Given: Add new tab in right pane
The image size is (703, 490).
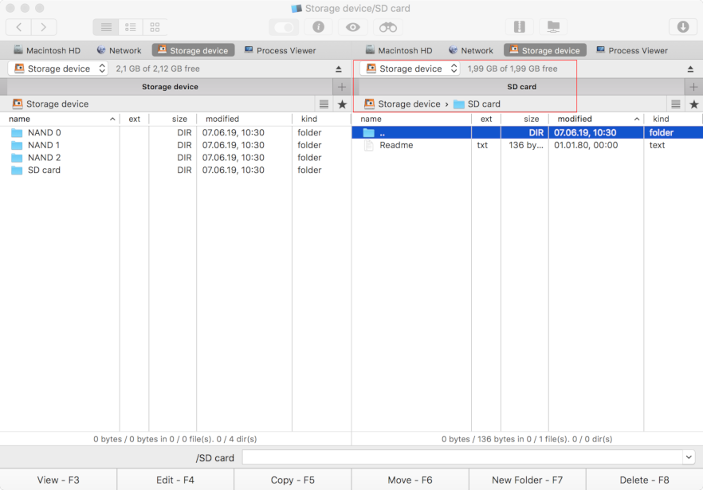Looking at the screenshot, I should [x=693, y=87].
